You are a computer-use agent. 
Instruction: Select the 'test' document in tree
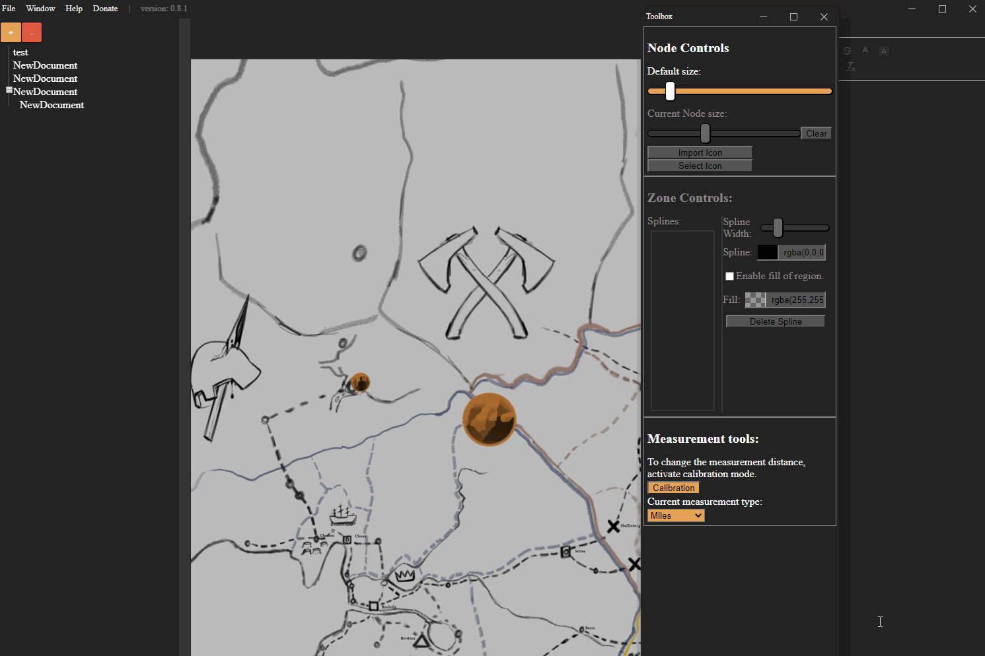pos(20,52)
